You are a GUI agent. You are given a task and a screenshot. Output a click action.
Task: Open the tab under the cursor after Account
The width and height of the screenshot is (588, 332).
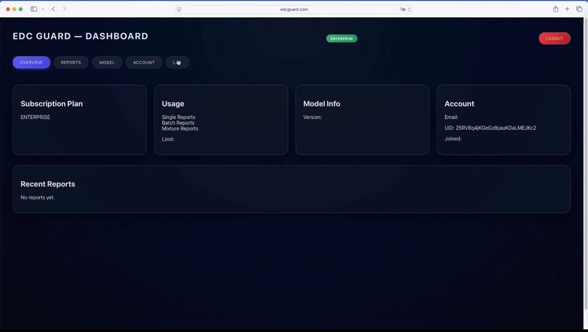point(177,62)
